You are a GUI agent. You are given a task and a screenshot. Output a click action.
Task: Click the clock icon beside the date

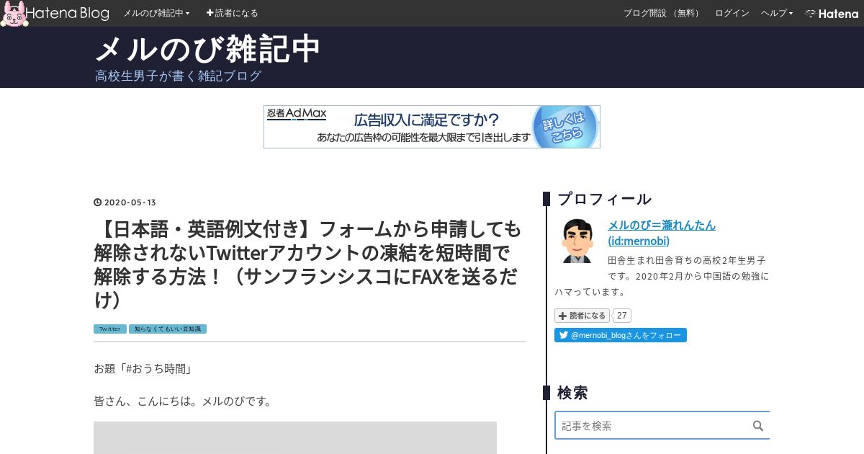[98, 202]
